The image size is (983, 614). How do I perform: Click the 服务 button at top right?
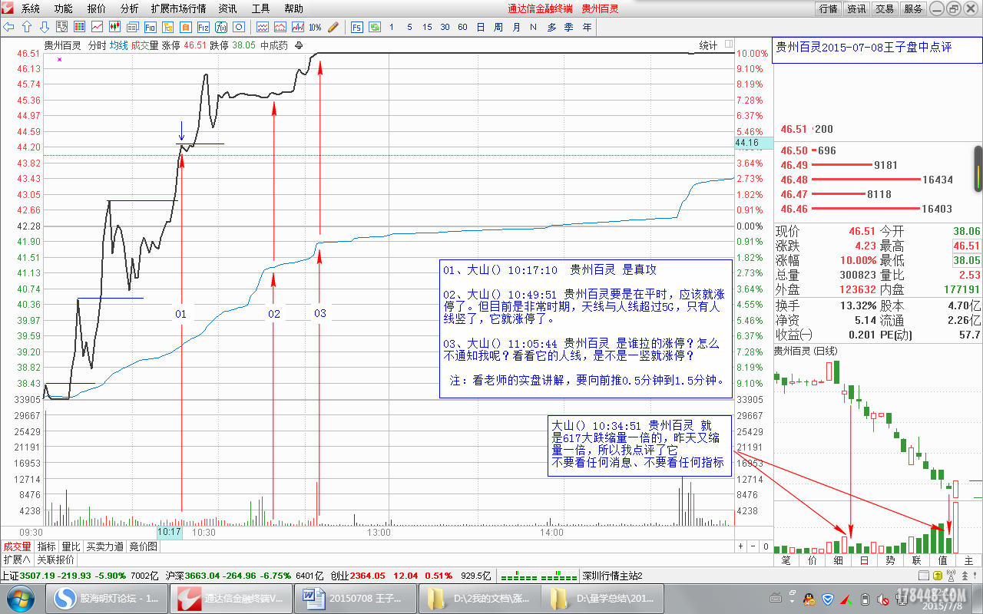pos(913,8)
